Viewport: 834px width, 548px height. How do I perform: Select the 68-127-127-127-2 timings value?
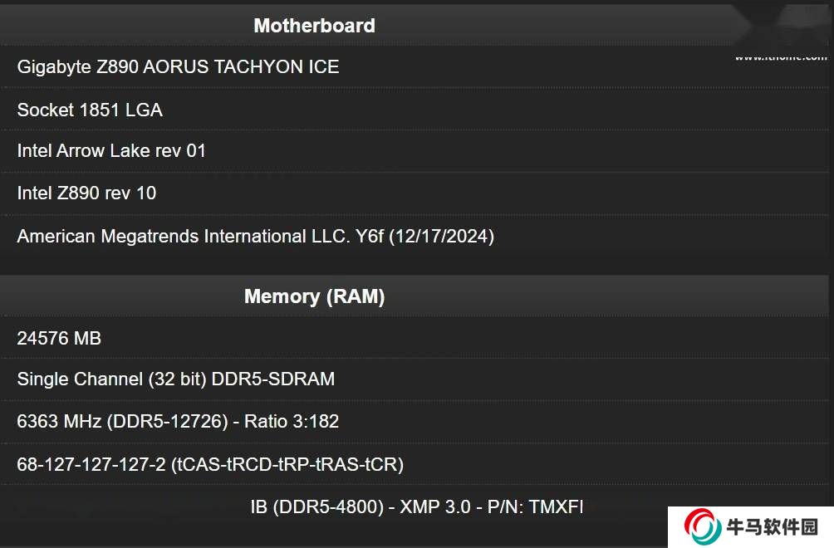point(91,464)
